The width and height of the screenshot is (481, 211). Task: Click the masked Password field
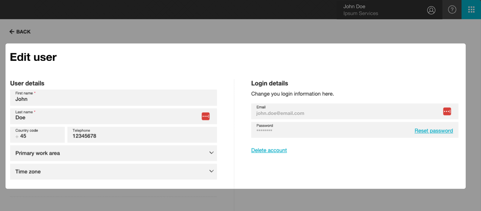click(355, 130)
